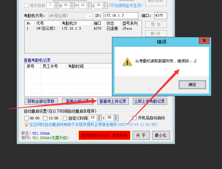222x169 pixels.
Task: Click 立即上传考勤记录 button
Action: [150, 102]
